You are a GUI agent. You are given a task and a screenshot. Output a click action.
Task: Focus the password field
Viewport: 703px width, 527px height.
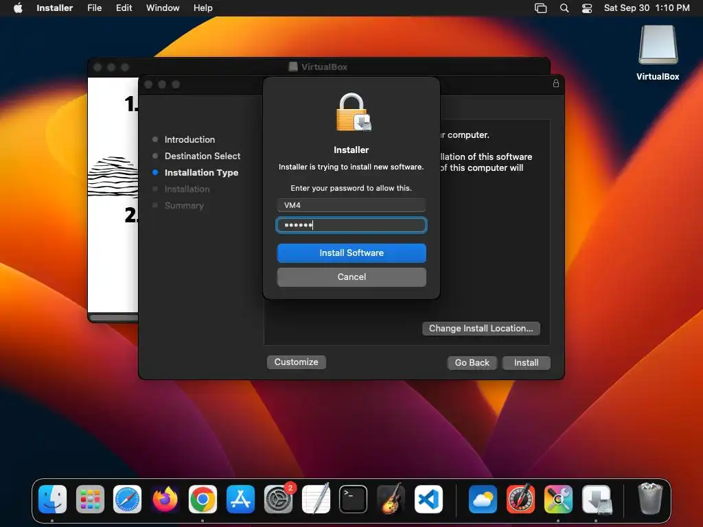tap(351, 225)
